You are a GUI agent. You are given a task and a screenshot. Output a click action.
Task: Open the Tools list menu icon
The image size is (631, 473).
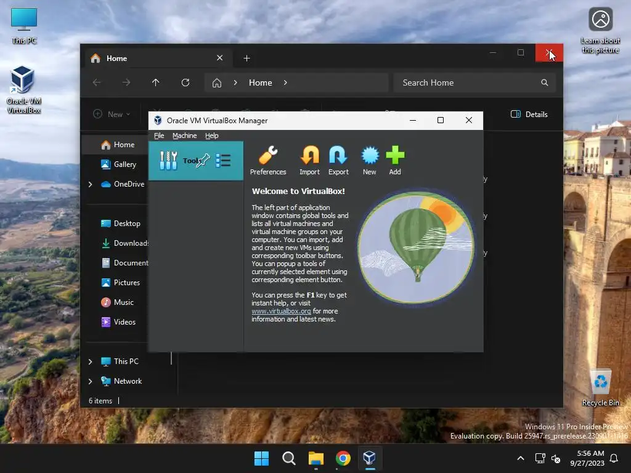[x=223, y=160]
